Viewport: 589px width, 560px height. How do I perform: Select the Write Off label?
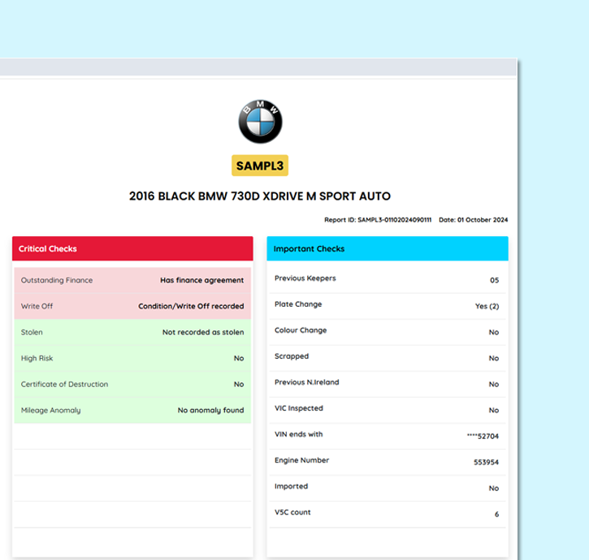37,306
